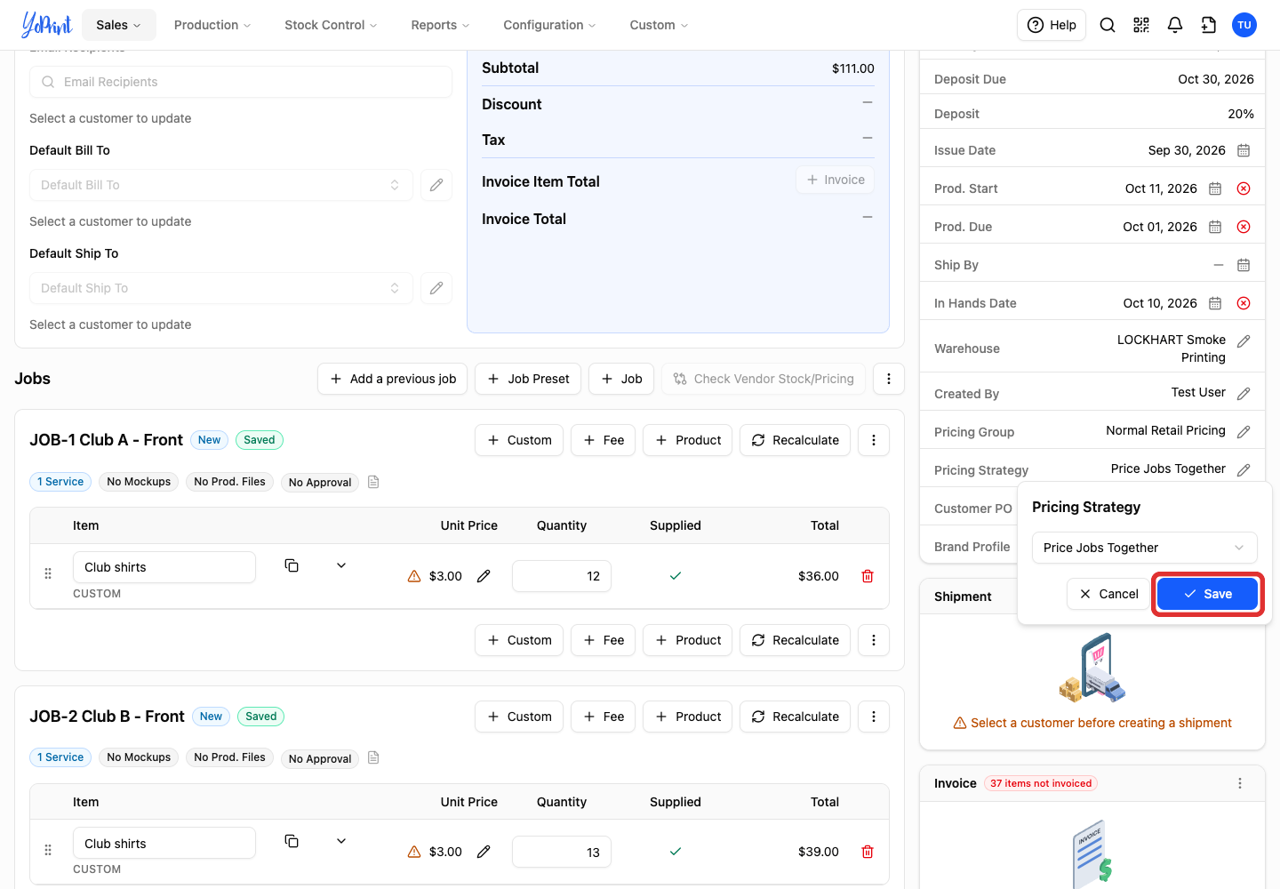Open the Production menu
1280x889 pixels.
tap(212, 25)
